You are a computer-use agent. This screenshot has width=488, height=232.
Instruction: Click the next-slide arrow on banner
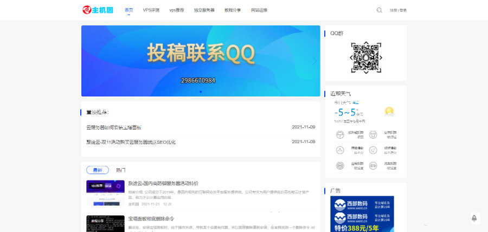coord(314,61)
